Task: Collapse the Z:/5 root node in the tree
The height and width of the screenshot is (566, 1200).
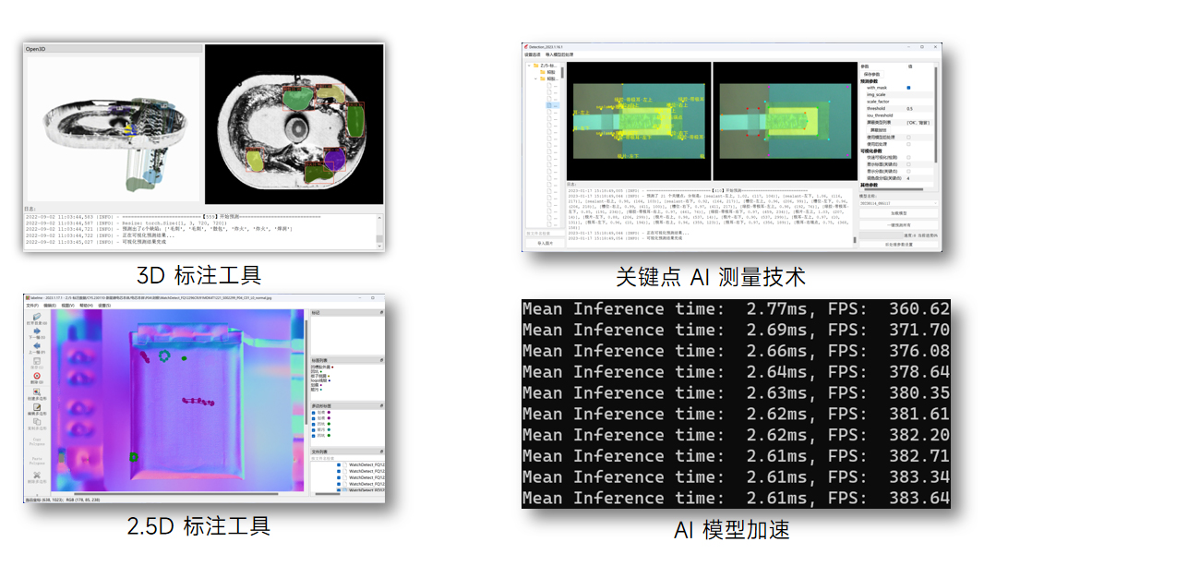Action: (x=529, y=66)
